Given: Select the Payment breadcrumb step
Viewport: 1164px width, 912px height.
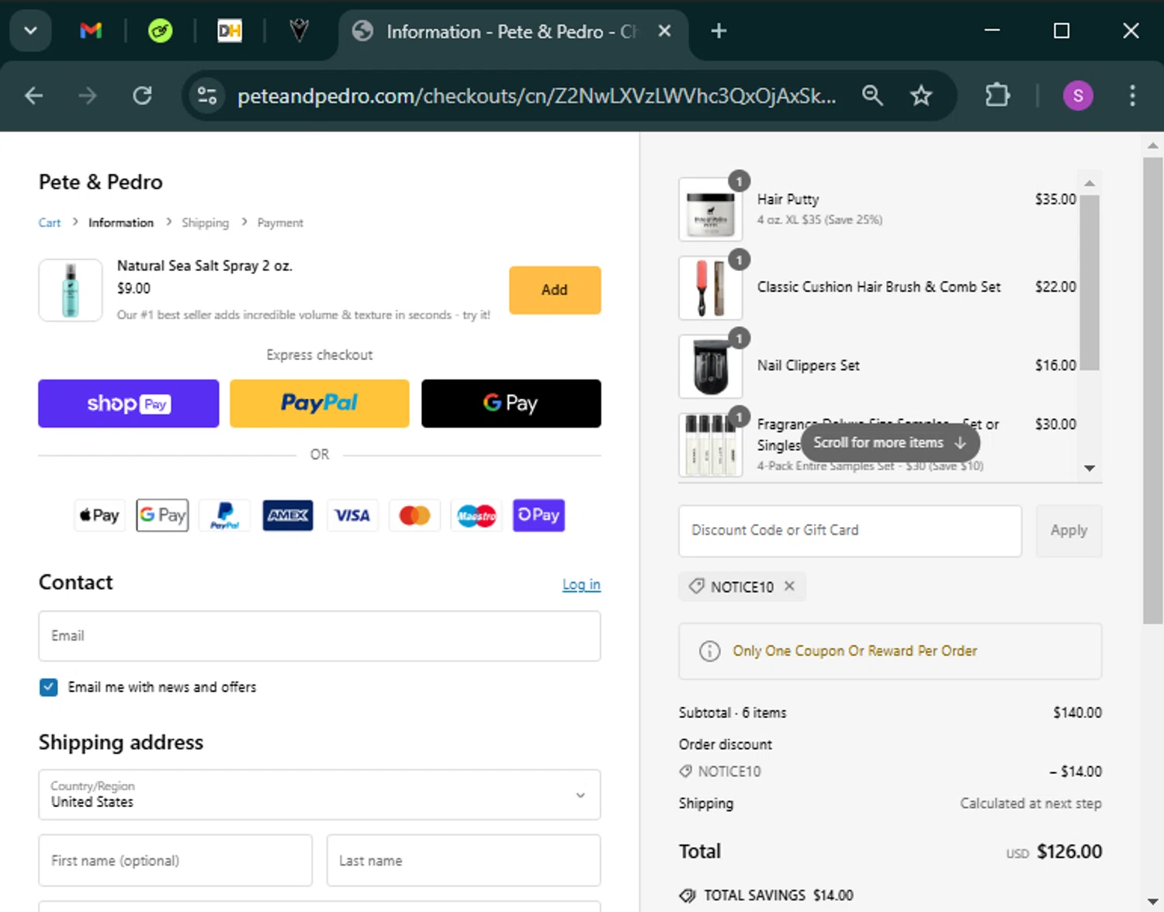Looking at the screenshot, I should tap(280, 223).
